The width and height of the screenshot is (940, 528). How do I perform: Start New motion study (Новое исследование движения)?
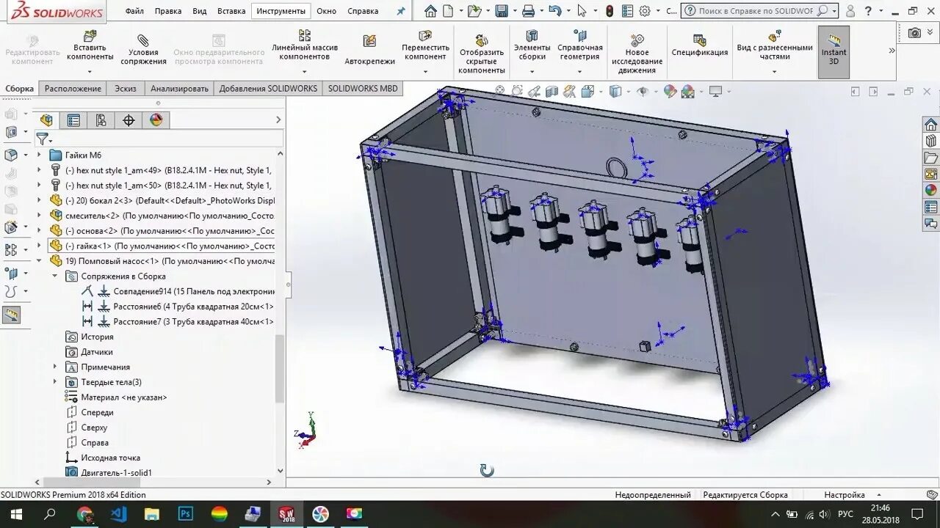[x=637, y=54]
